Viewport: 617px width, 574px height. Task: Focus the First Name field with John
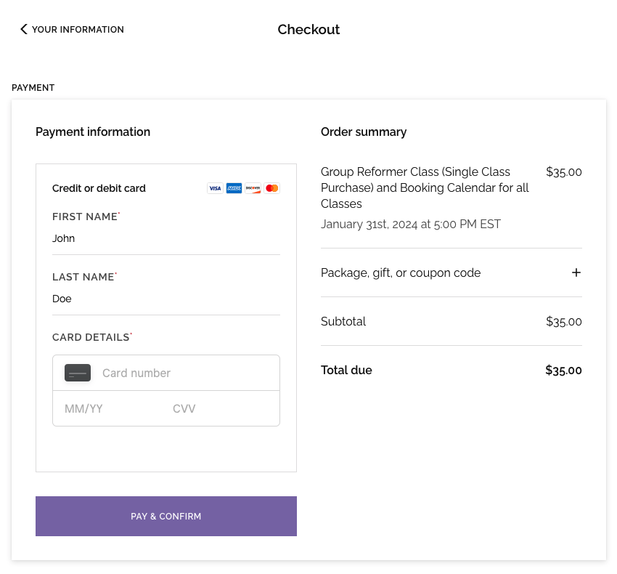[x=166, y=238]
